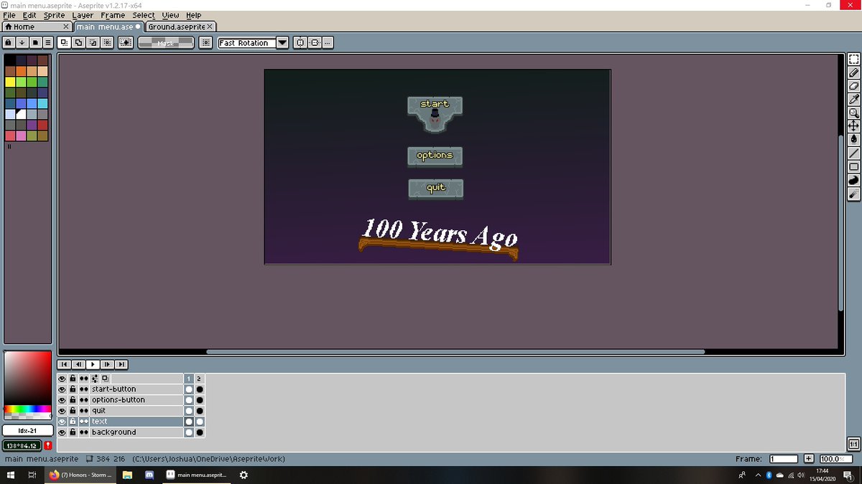Click the 1:1 zoom reset icon

[853, 445]
